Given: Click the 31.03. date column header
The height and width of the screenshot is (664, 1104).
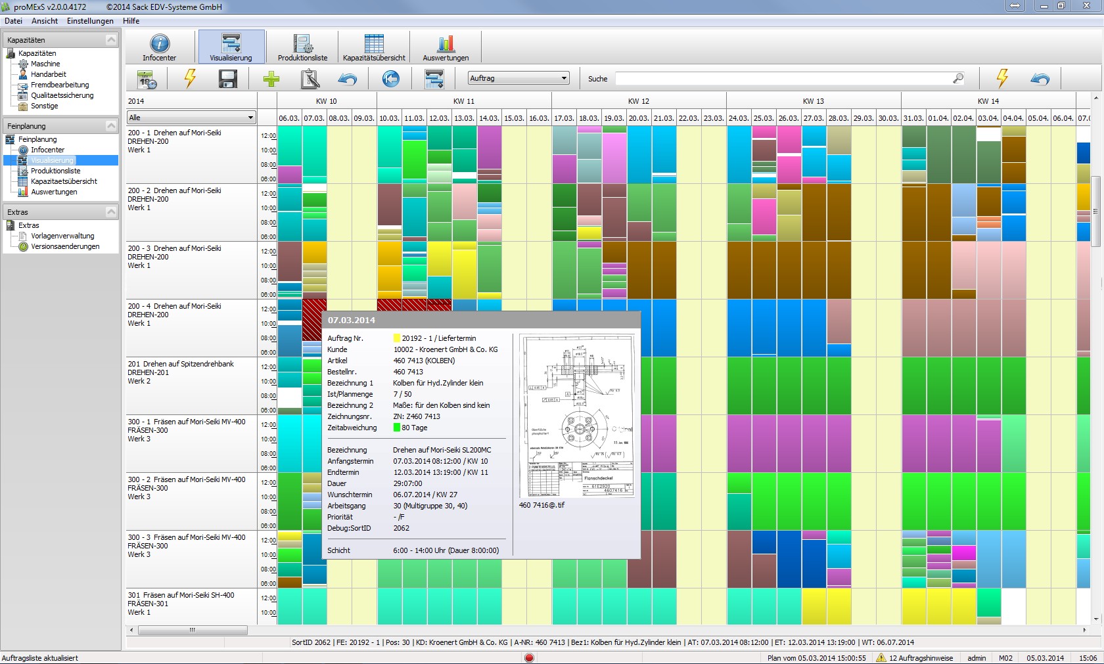Looking at the screenshot, I should point(913,118).
